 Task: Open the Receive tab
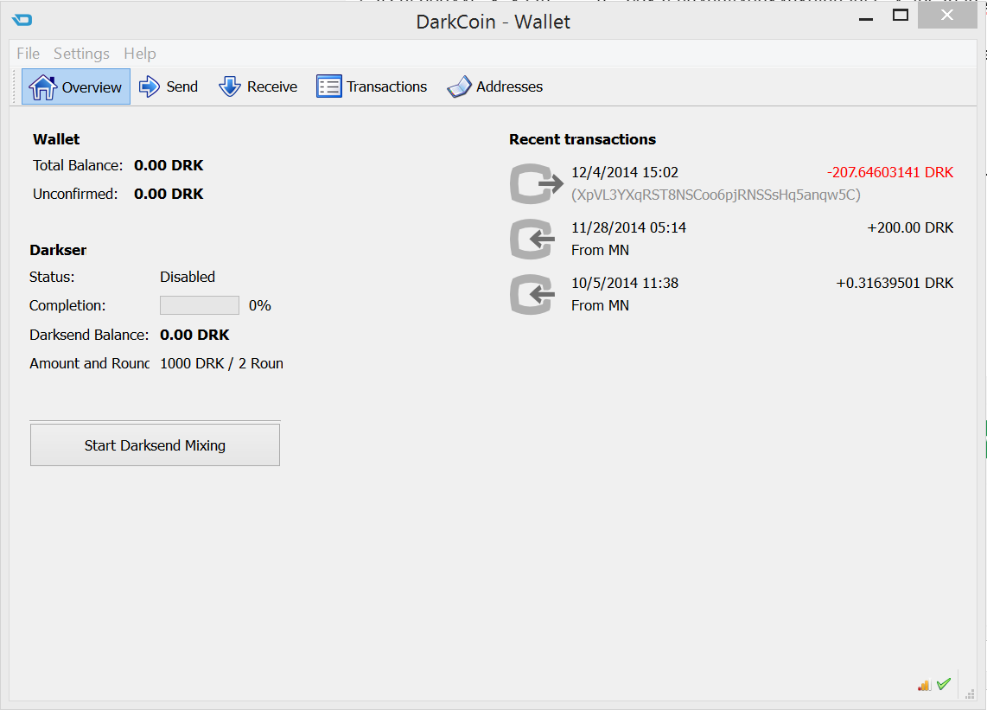tap(258, 86)
